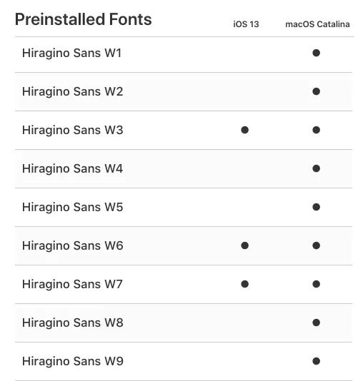This screenshot has width=363, height=381.
Task: Select the macOS Catalina column header
Action: point(317,24)
